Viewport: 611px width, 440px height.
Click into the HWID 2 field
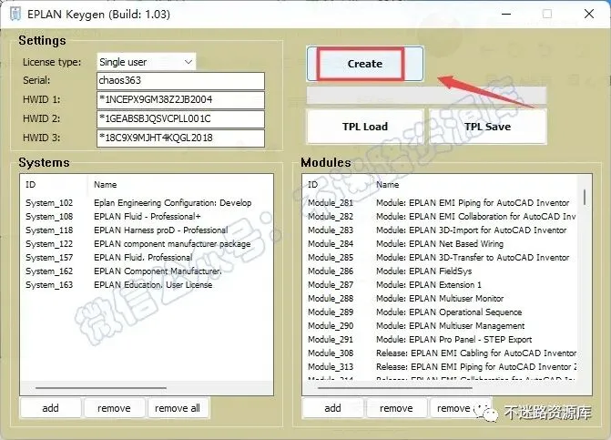pos(180,118)
